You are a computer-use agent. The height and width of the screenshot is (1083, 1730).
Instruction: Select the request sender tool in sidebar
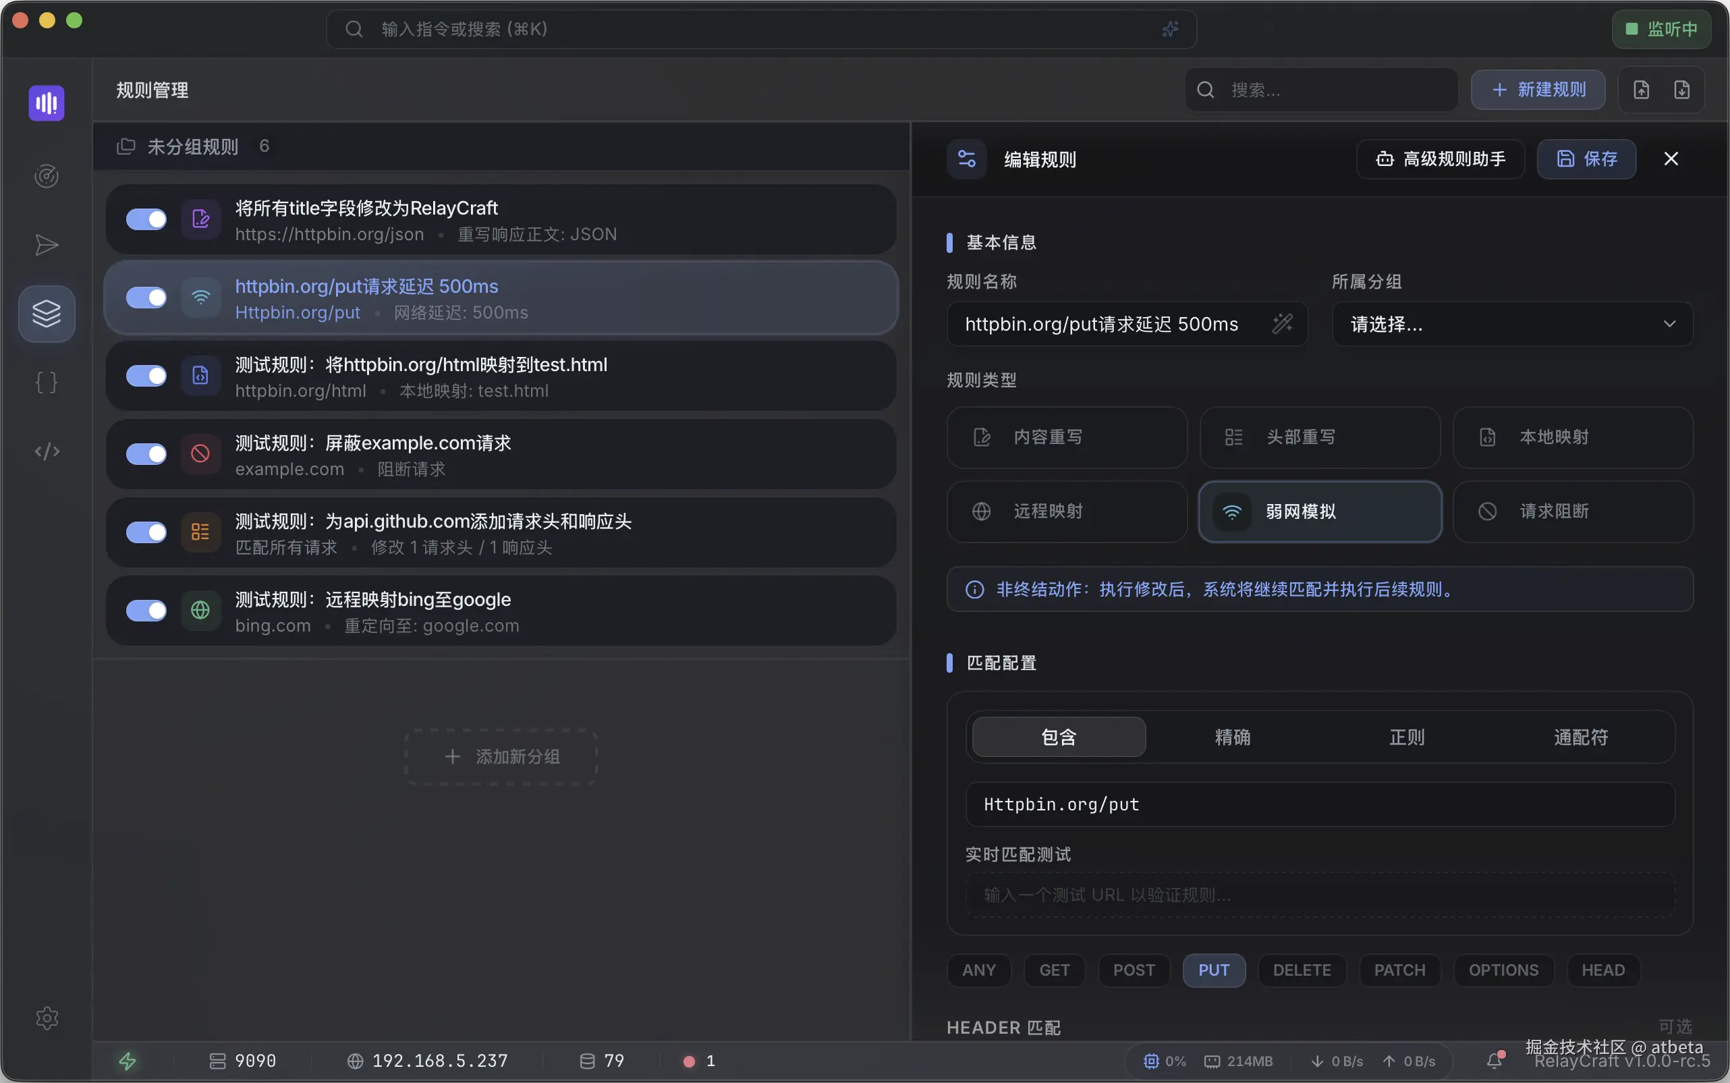pyautogui.click(x=46, y=245)
